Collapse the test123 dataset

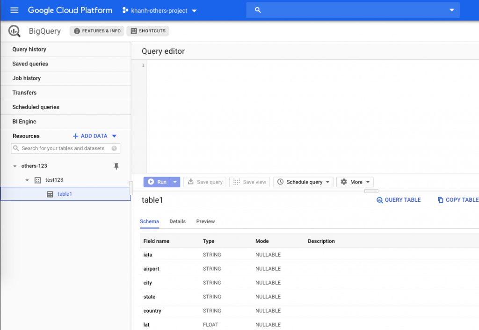[x=27, y=180]
